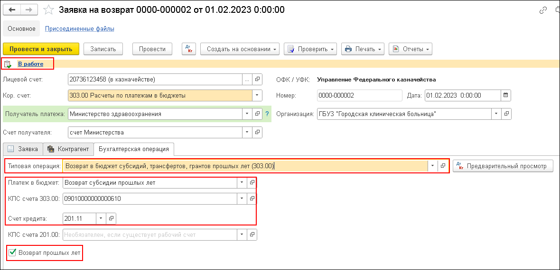Expand the КПС счета 201.00 dropdown
The width and height of the screenshot is (560, 270).
[242, 234]
